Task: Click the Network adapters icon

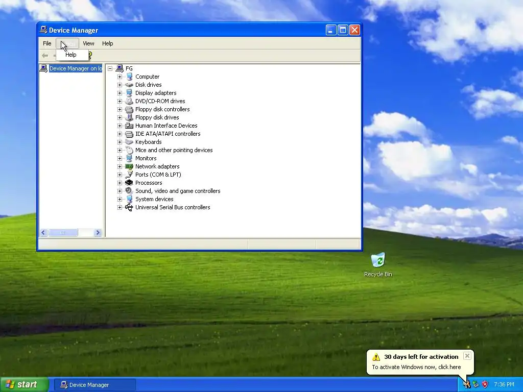Action: tap(129, 166)
